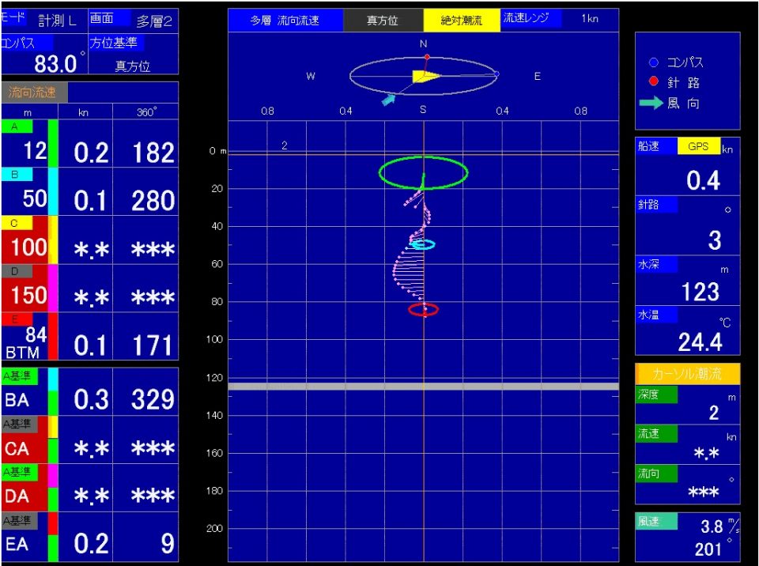Click the CA relative current row label
The image size is (759, 566).
pyautogui.click(x=17, y=448)
